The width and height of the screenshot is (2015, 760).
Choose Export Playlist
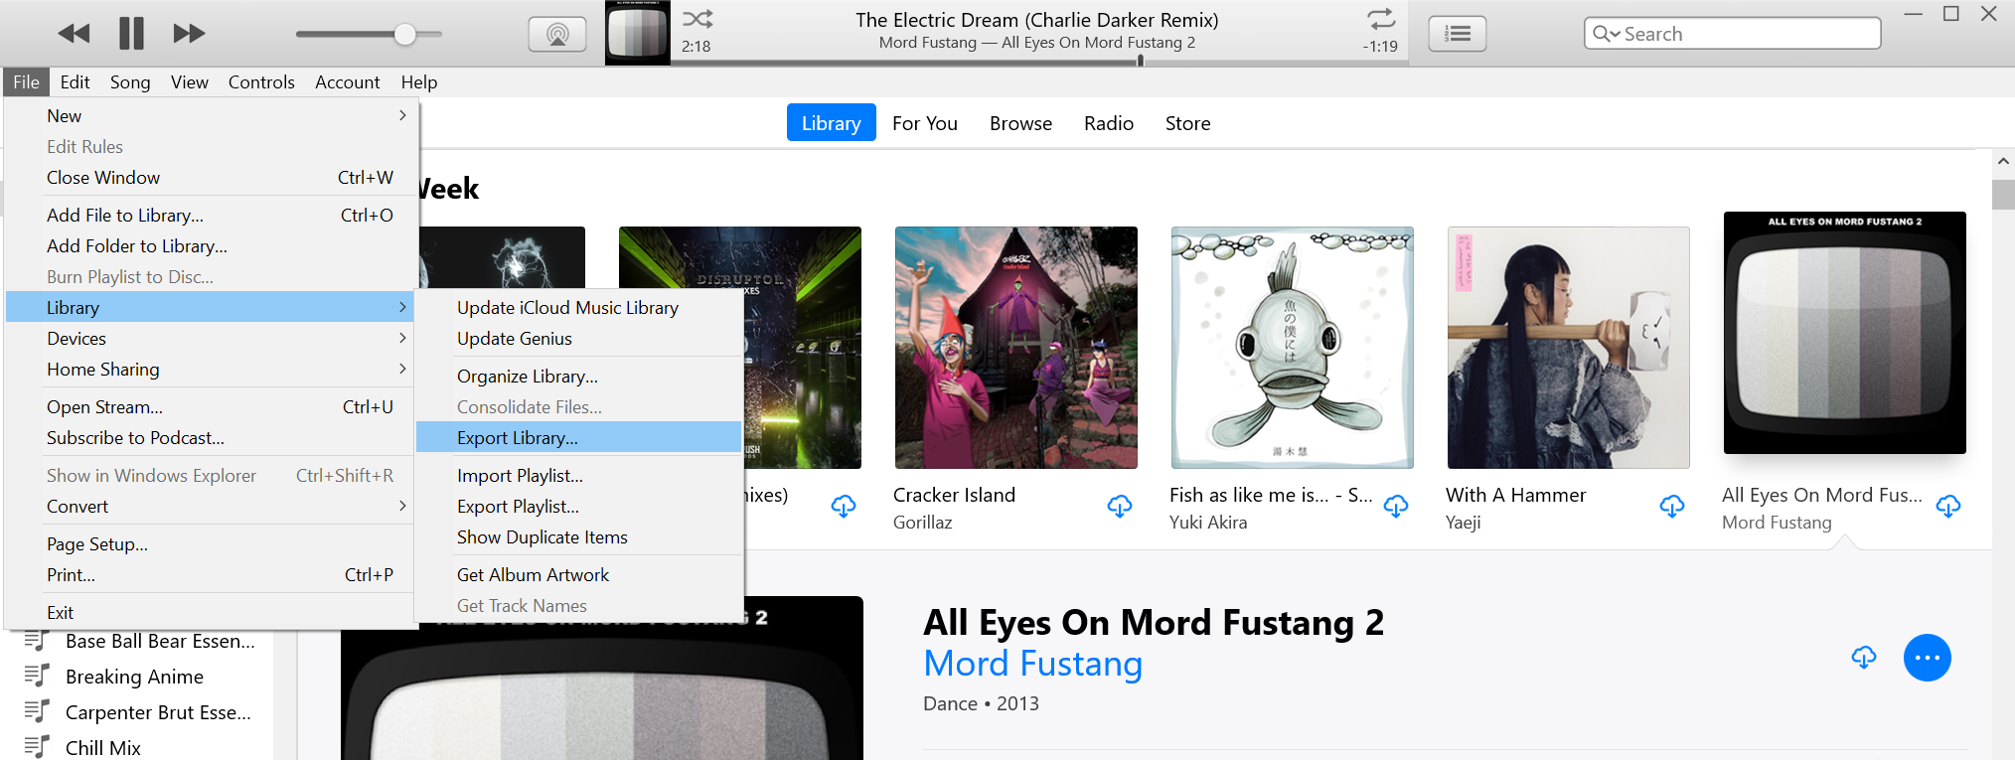pos(579,507)
